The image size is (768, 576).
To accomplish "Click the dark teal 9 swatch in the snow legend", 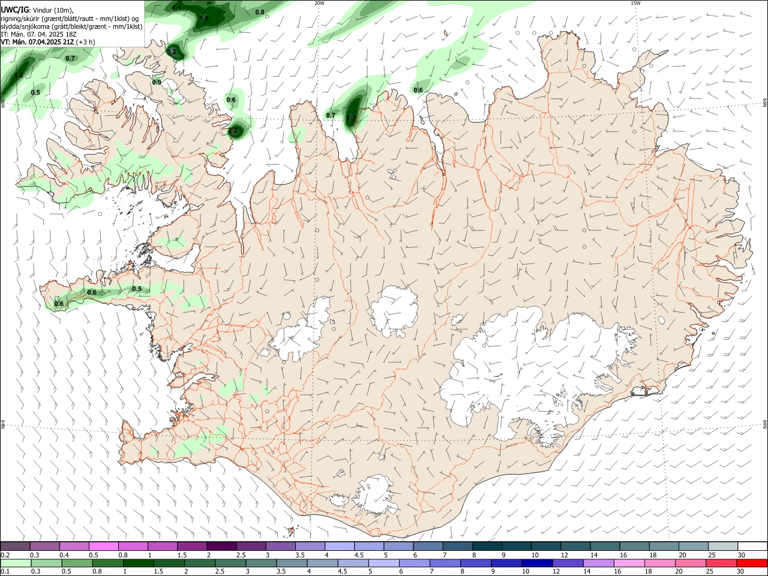I will click(x=516, y=546).
